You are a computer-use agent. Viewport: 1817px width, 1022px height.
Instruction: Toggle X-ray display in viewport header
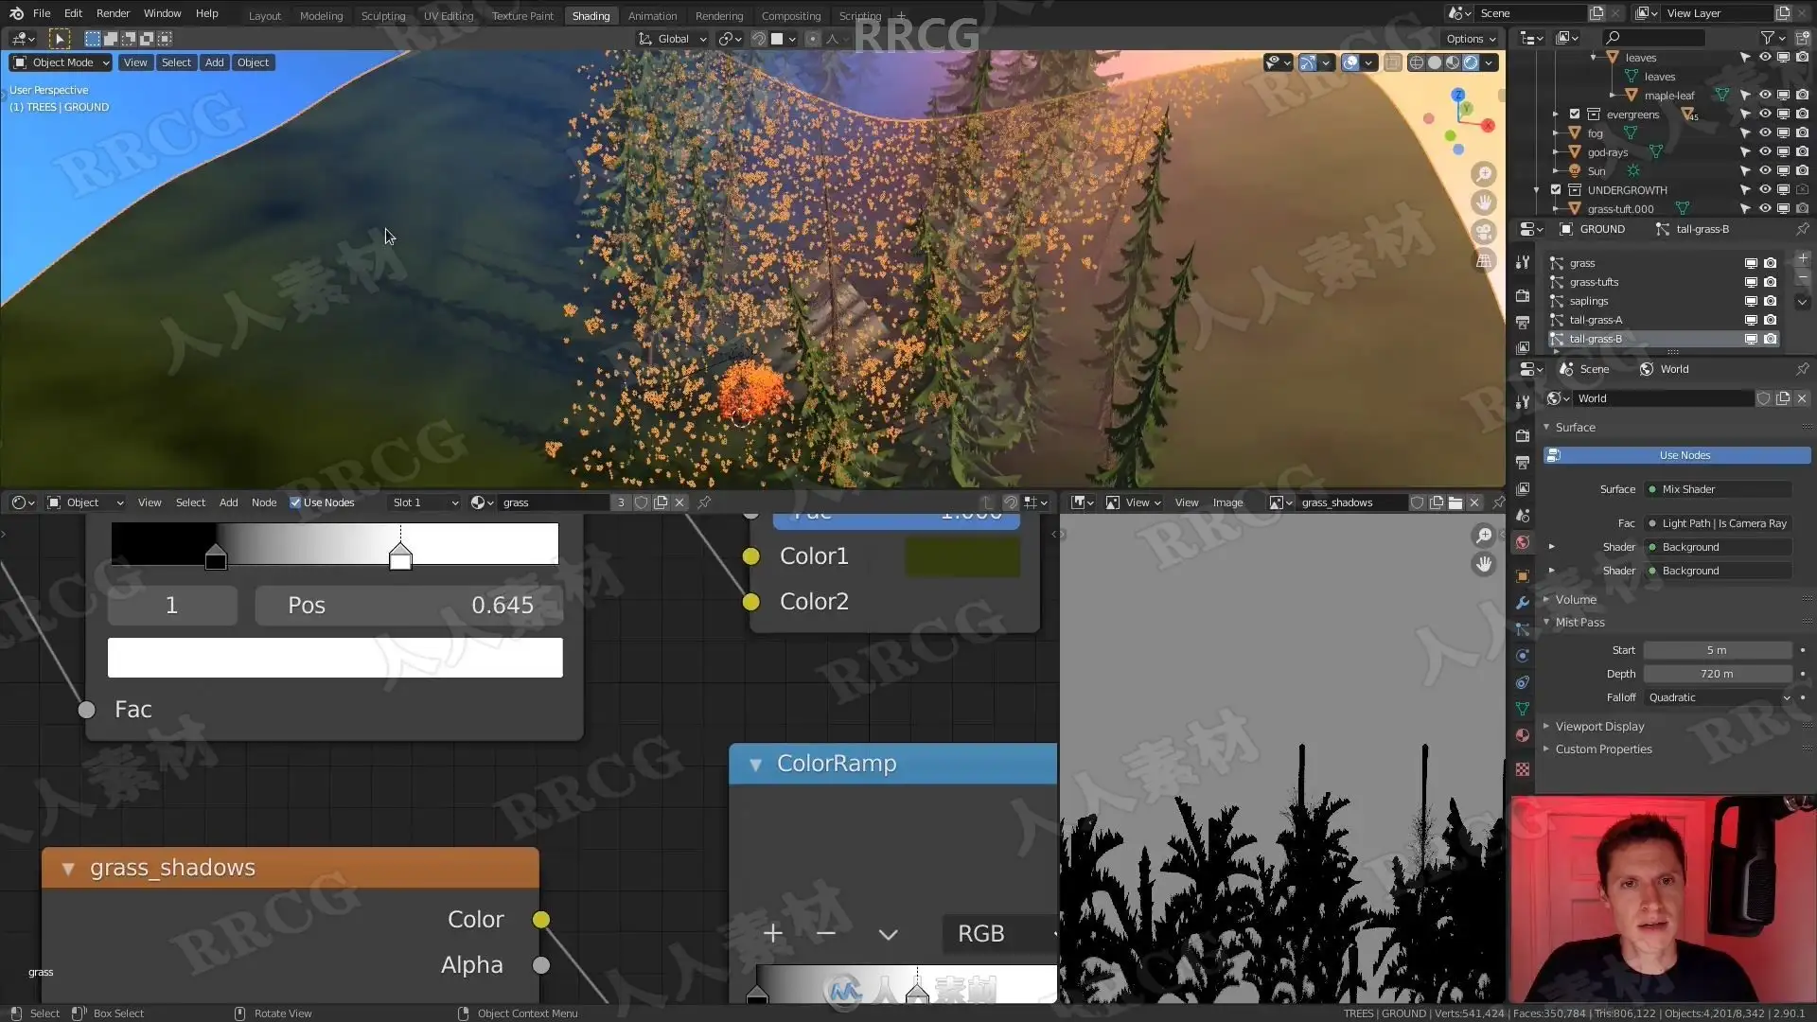pyautogui.click(x=1393, y=62)
